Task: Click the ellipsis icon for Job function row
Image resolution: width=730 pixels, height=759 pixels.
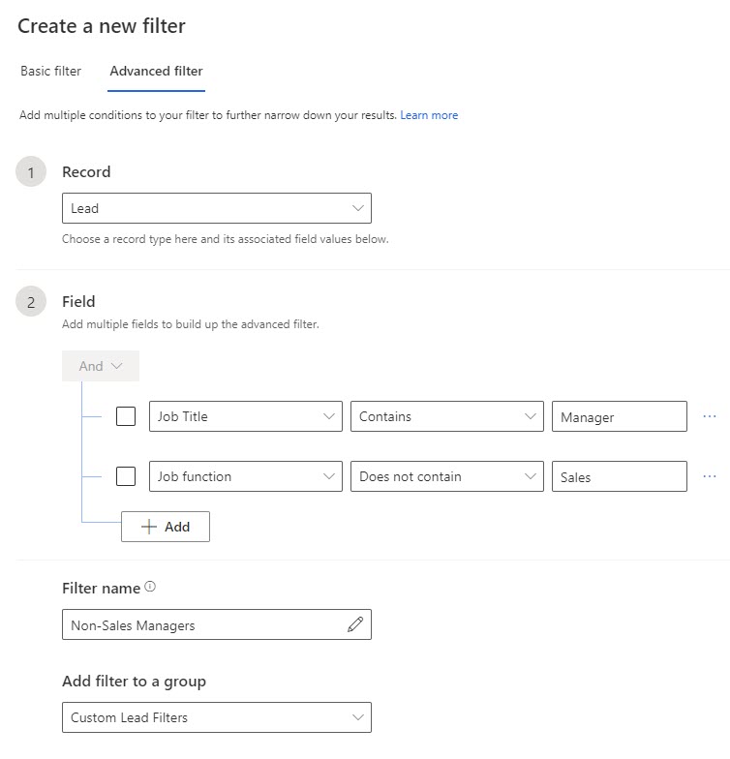Action: [x=709, y=476]
